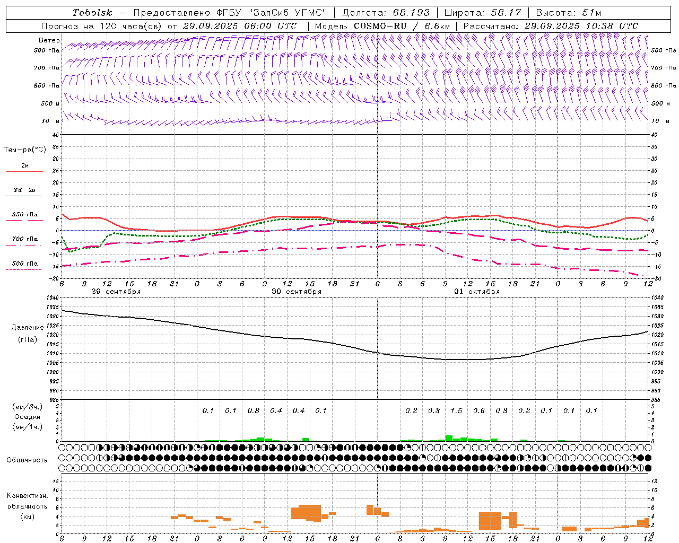Select the "Модель COSMO-RU / 6.6км" text

(382, 26)
